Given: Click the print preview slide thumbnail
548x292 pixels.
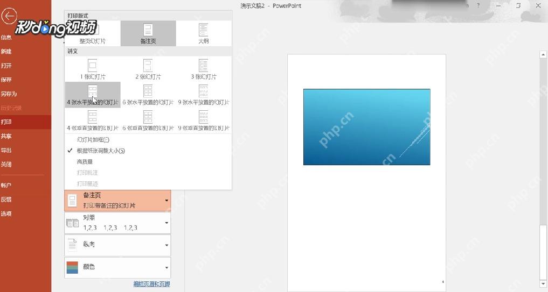Looking at the screenshot, I should click(x=366, y=127).
